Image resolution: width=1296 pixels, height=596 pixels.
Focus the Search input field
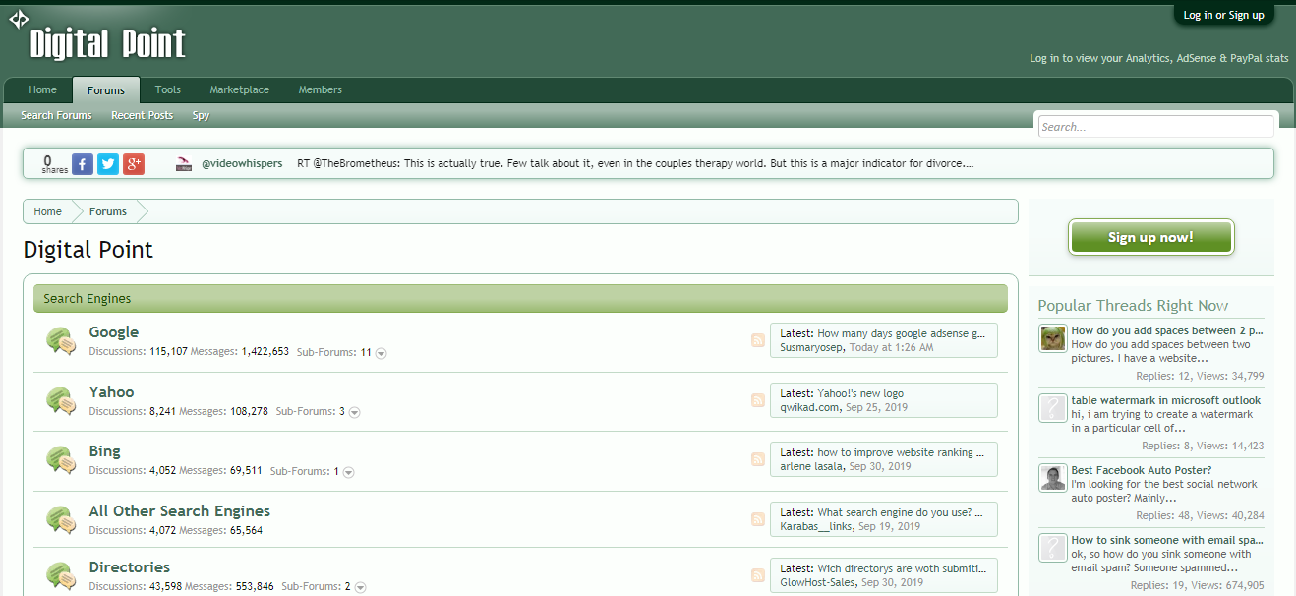[x=1155, y=126]
